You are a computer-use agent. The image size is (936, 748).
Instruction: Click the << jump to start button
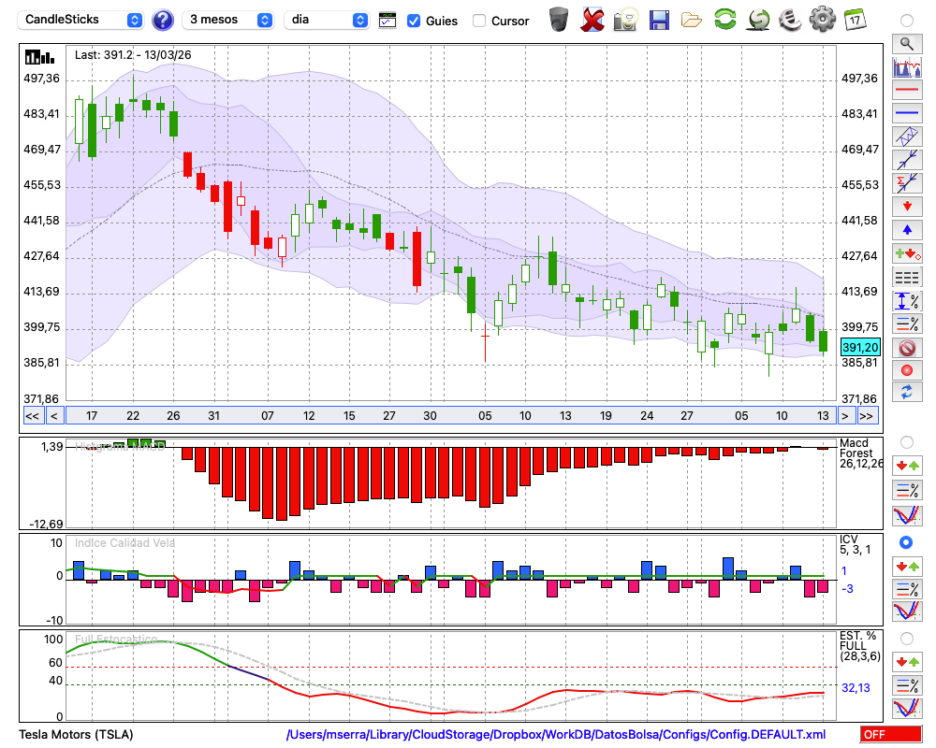click(32, 415)
